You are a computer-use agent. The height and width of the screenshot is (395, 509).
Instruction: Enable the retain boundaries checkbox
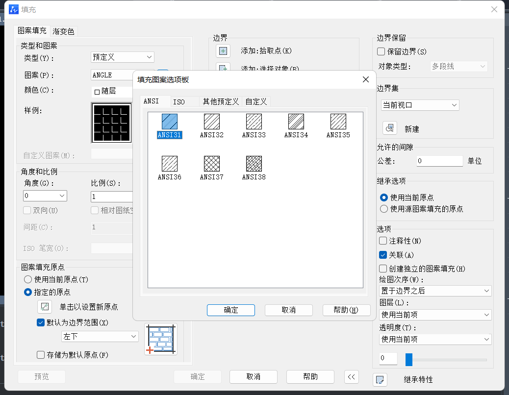click(x=381, y=51)
